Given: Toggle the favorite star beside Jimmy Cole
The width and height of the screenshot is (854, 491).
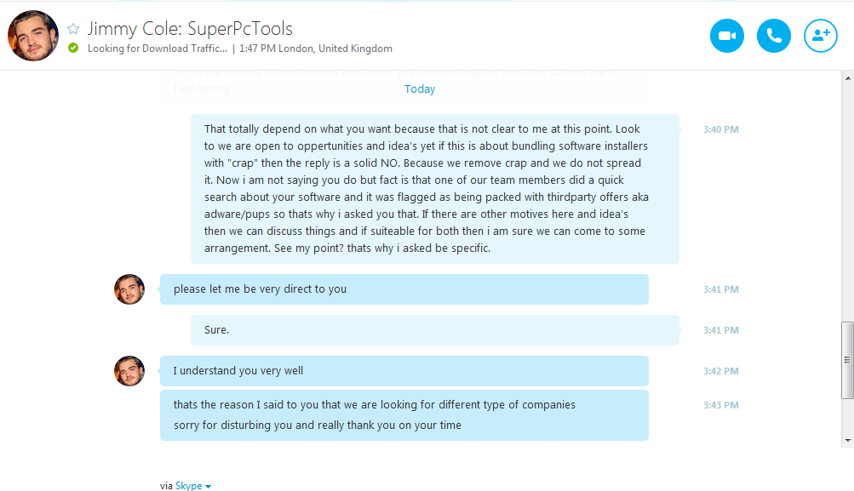Looking at the screenshot, I should [x=73, y=29].
